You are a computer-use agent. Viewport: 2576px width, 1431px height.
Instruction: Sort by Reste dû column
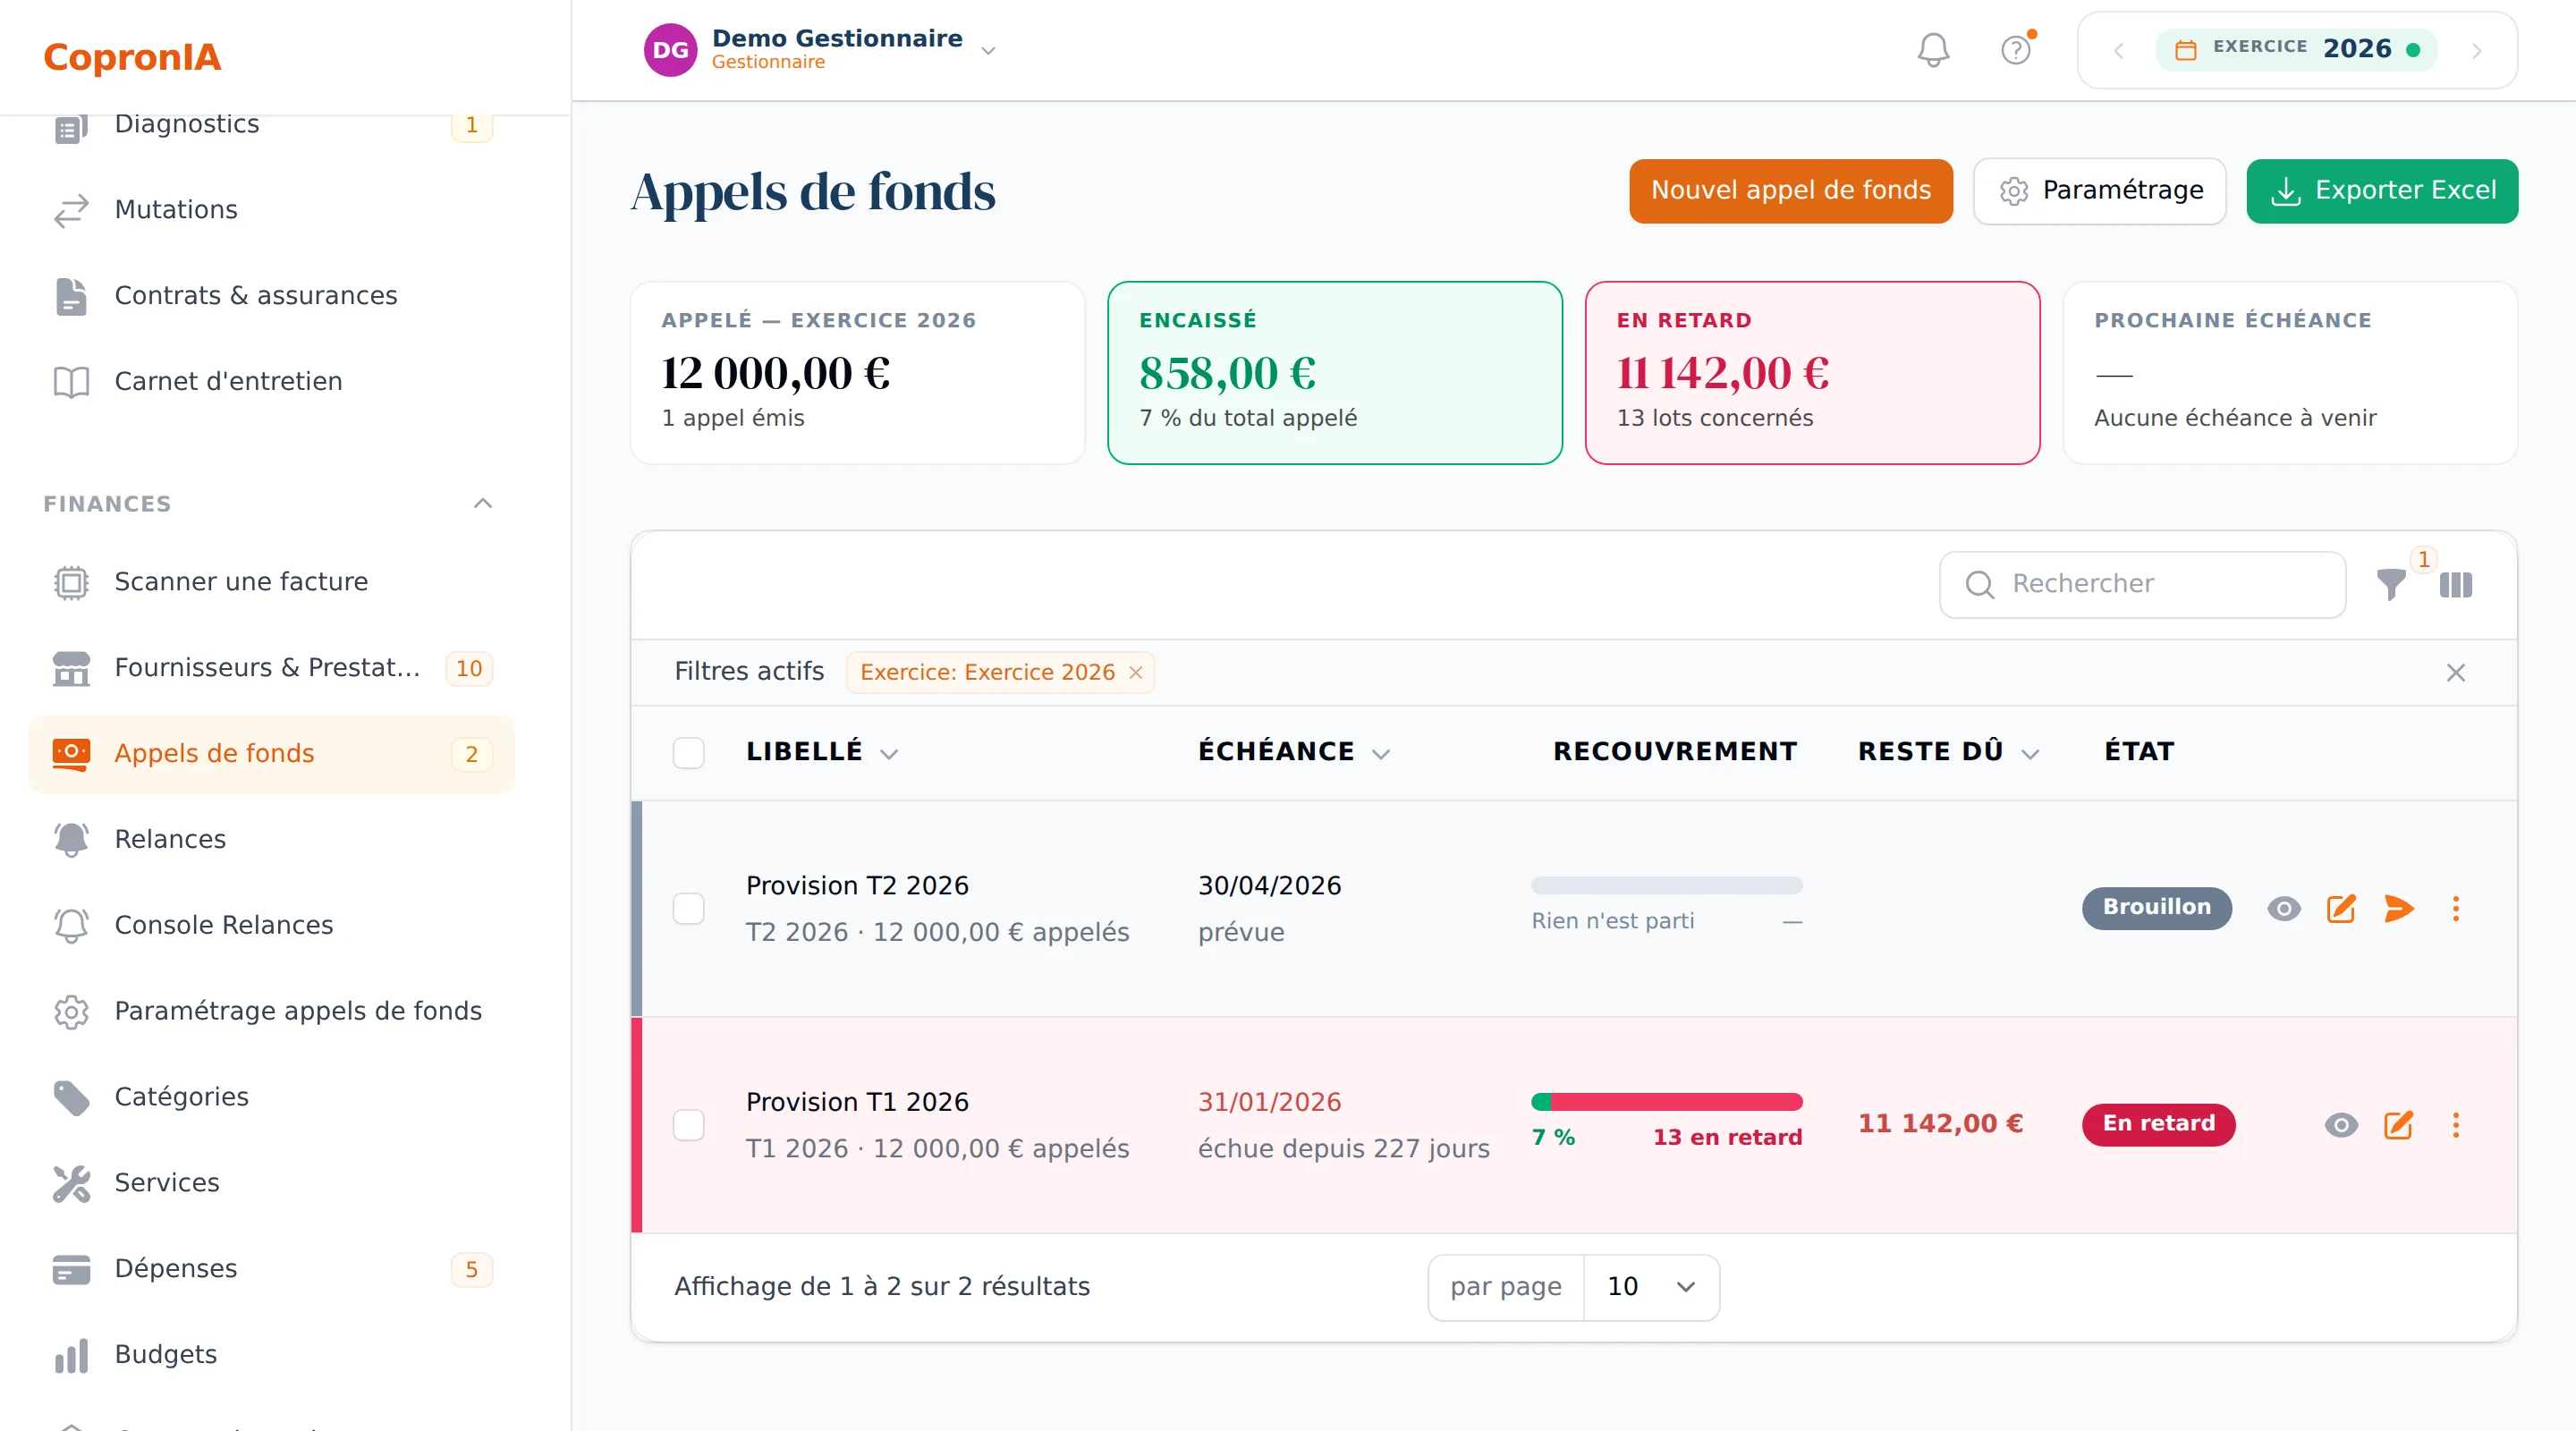[1948, 751]
